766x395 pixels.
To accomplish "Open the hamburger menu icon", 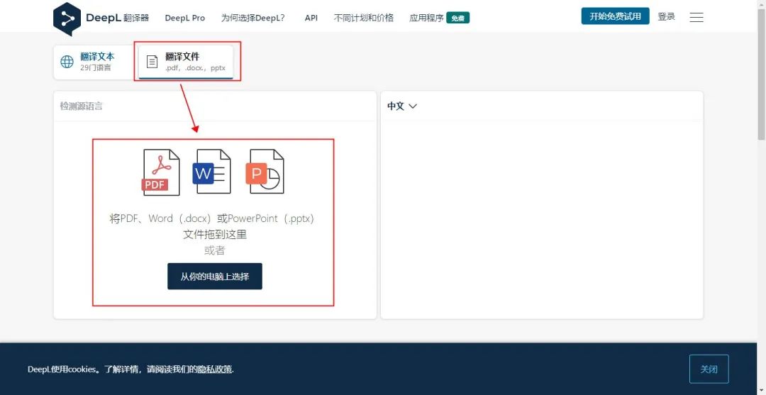I will pyautogui.click(x=696, y=18).
